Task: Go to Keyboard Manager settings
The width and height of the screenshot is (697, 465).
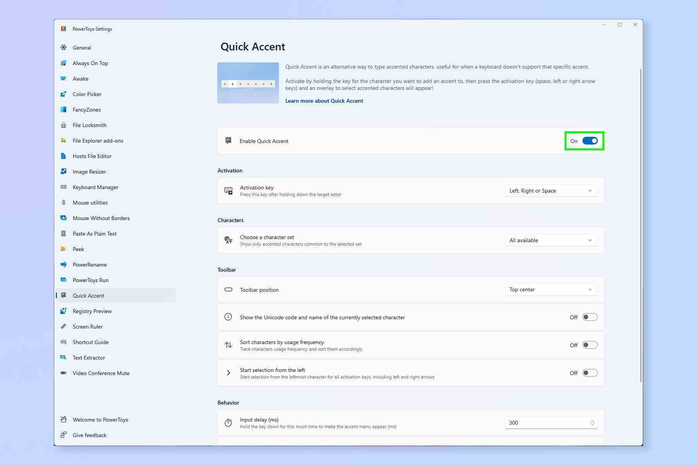Action: coord(116,187)
